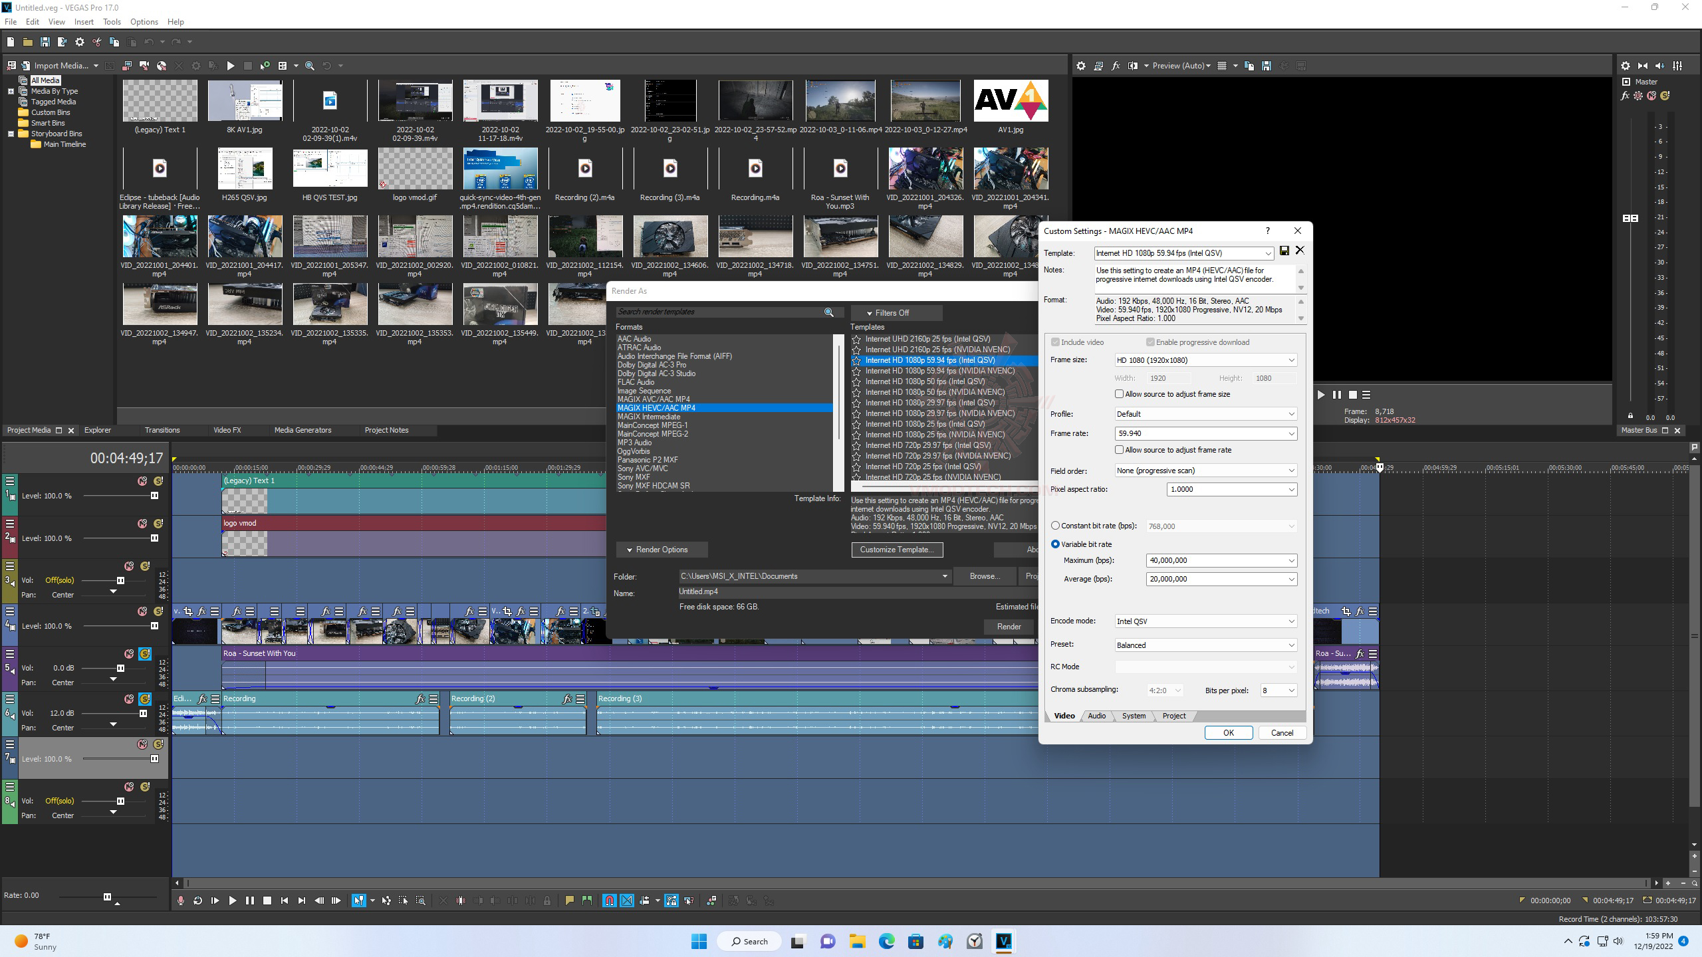Switch to the Audio tab
Image resolution: width=1702 pixels, height=957 pixels.
[x=1096, y=716]
